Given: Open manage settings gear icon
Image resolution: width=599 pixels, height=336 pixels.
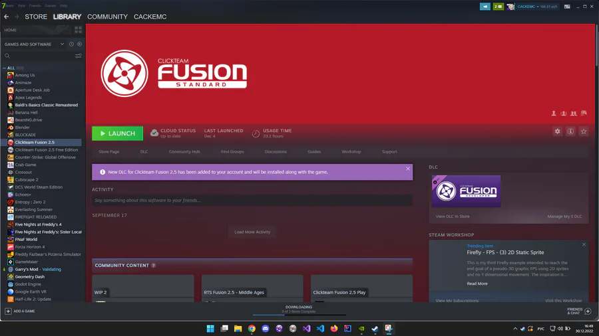Looking at the screenshot, I should (x=557, y=131).
